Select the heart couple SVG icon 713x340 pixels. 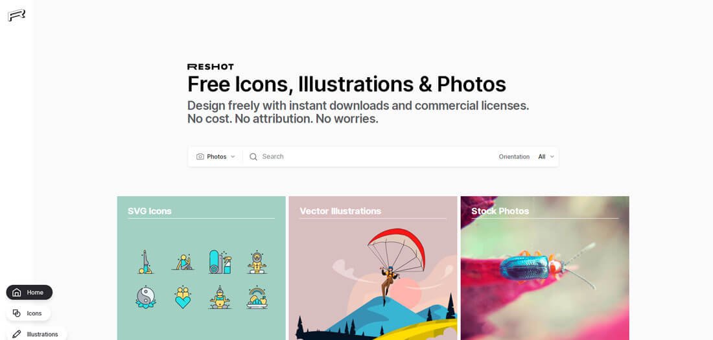click(183, 297)
